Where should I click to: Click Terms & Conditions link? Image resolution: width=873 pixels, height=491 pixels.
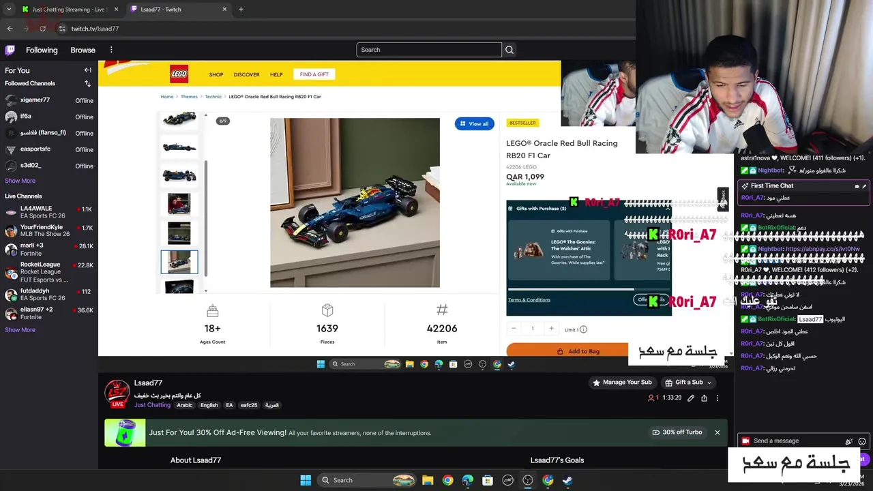point(529,300)
